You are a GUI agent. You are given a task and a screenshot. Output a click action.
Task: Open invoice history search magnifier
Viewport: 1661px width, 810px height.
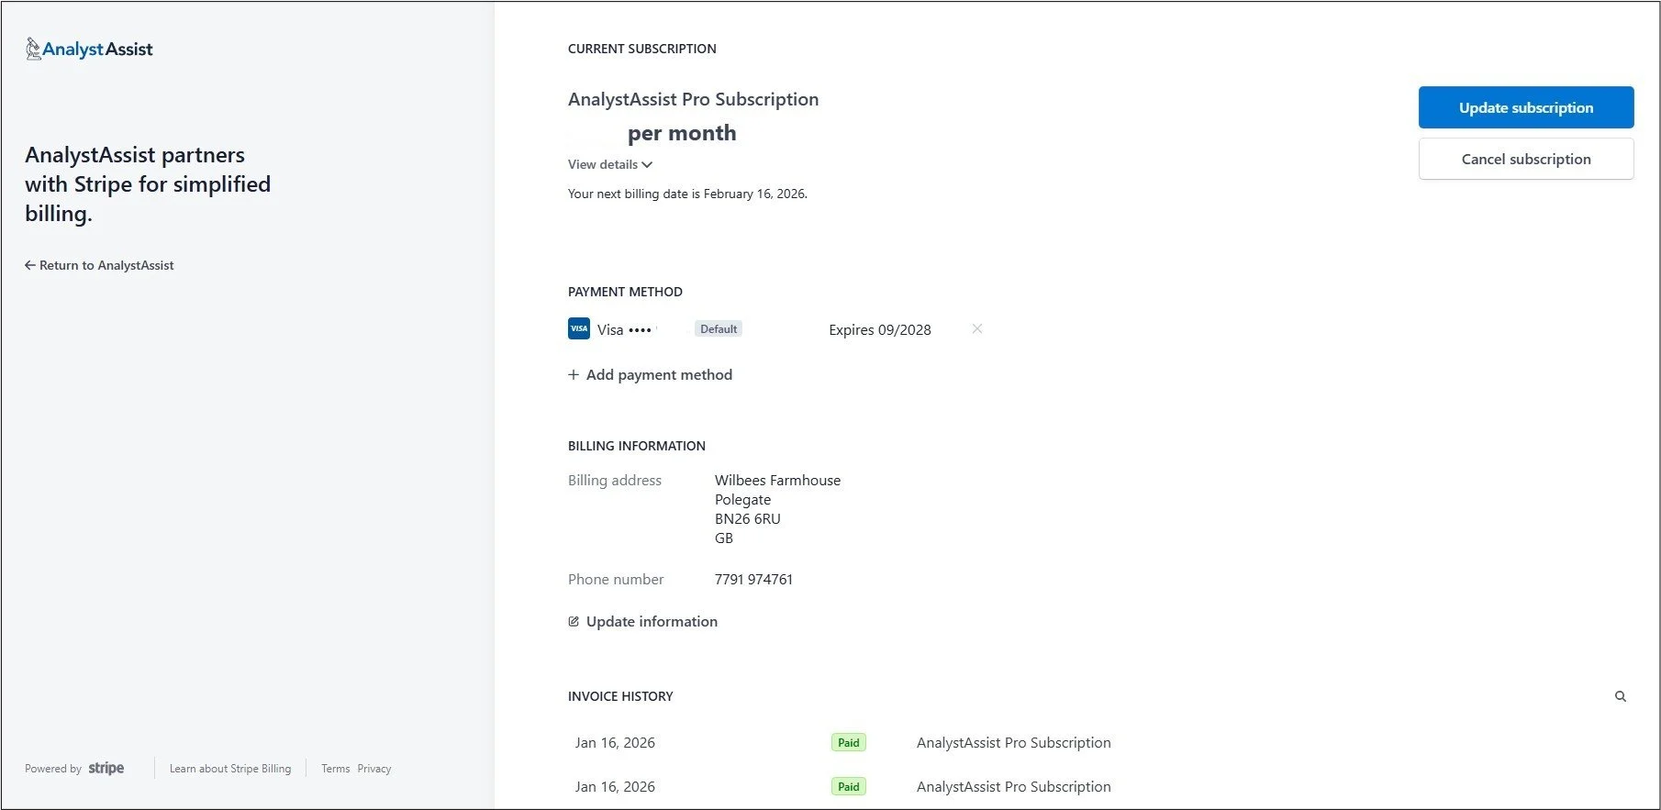tap(1621, 696)
